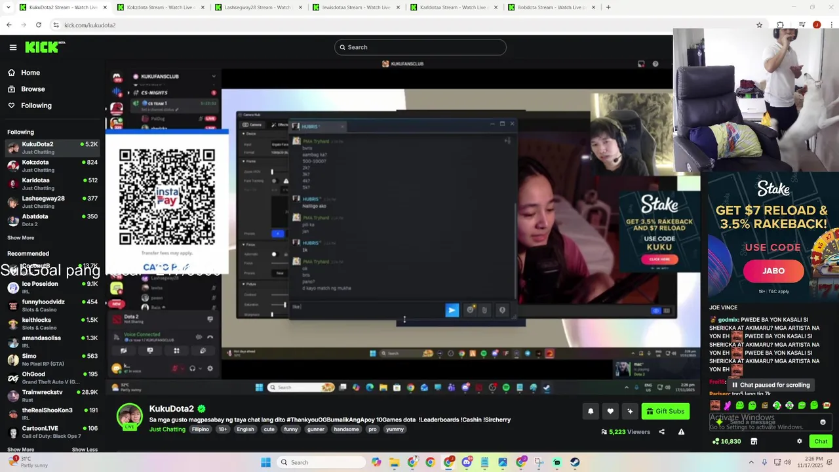Open funnyhoodvidz recommended channel

point(52,305)
